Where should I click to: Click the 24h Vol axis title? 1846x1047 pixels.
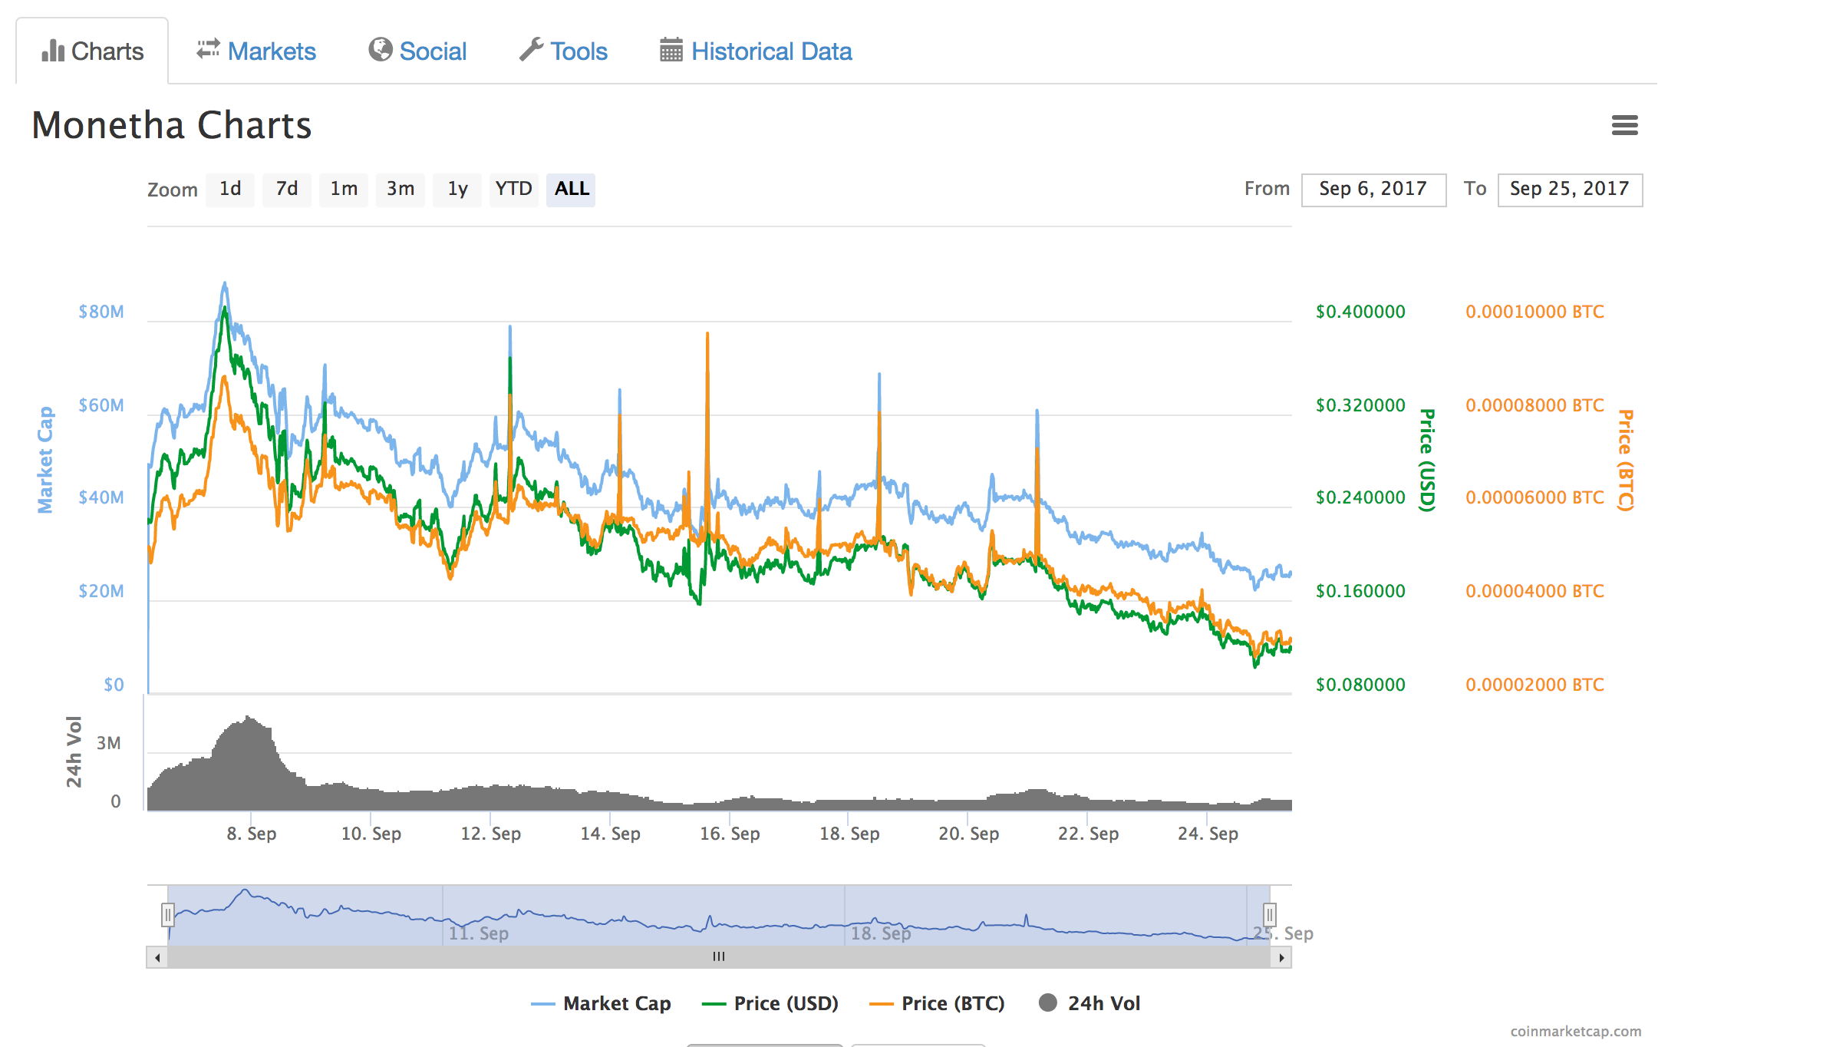click(74, 752)
